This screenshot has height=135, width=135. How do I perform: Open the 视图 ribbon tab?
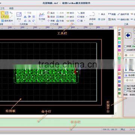(11, 8)
